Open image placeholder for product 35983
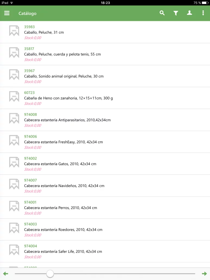210x280 pixels. click(x=14, y=31)
